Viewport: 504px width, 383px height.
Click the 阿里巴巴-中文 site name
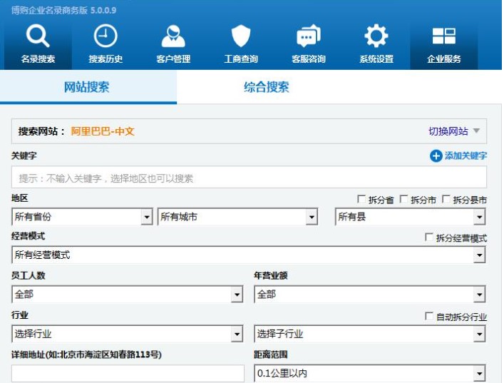[103, 131]
